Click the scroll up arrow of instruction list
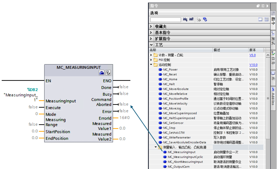277x169 pixels. (268, 55)
